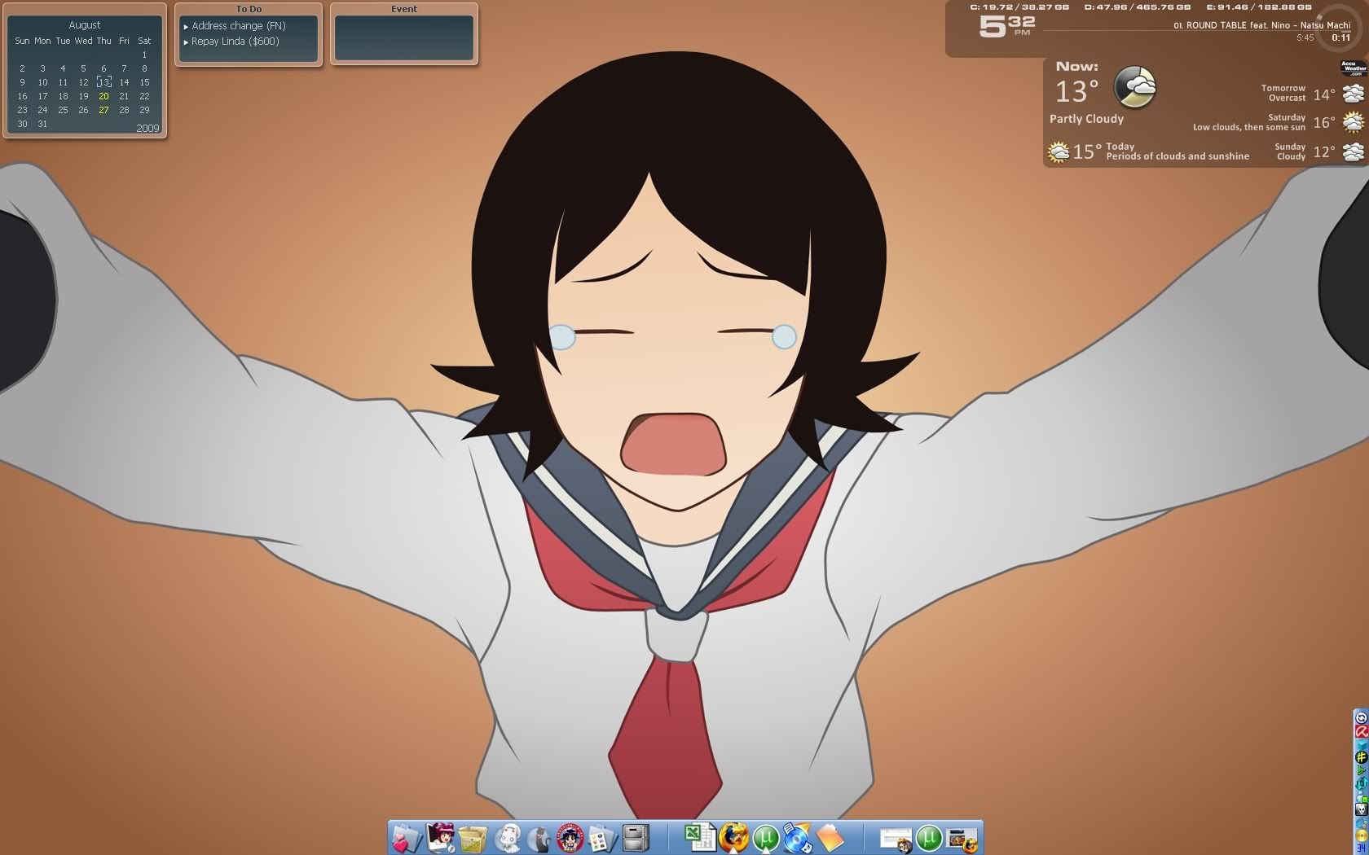
Task: Click the blue globe network tray icon
Action: pyautogui.click(x=1361, y=823)
